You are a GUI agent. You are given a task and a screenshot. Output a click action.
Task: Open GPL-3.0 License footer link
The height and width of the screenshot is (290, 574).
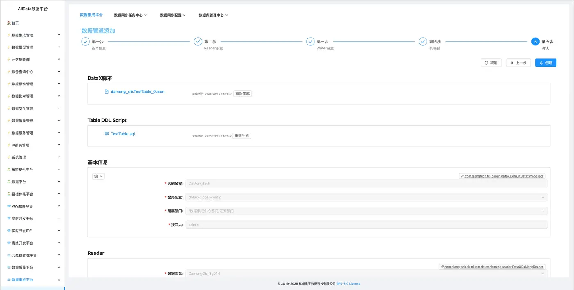click(x=348, y=283)
